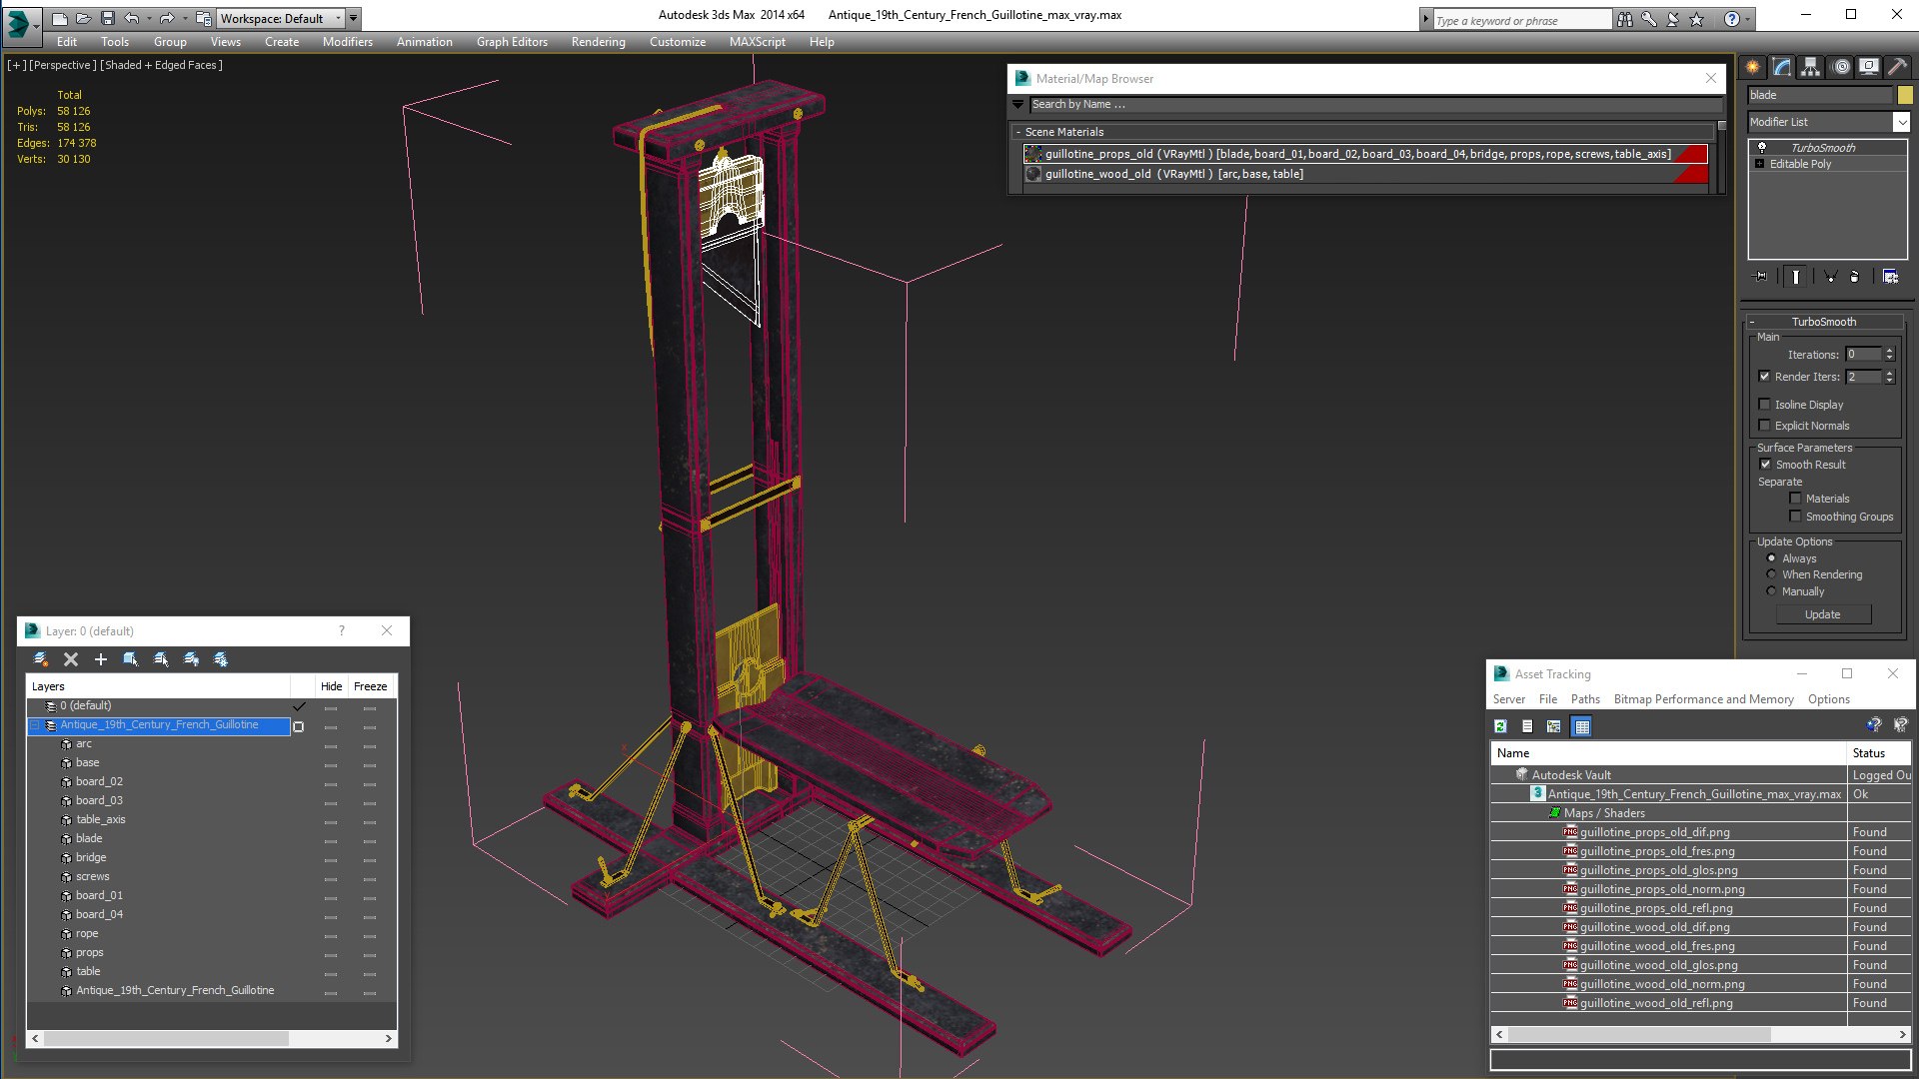Open the Motion command panel tab
The height and width of the screenshot is (1079, 1919).
pos(1841,67)
